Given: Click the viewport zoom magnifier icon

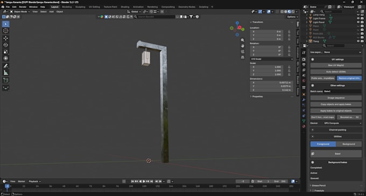Looking at the screenshot, I should coord(243,40).
